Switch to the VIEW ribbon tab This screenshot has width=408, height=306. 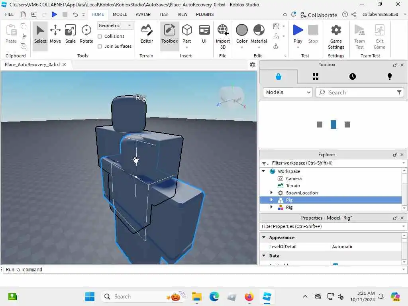pyautogui.click(x=182, y=14)
